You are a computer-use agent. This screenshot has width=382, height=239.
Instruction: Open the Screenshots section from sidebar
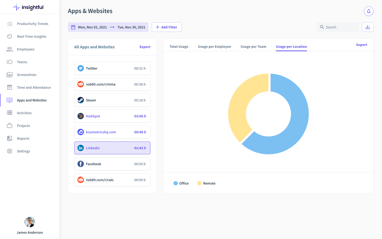pos(10,75)
